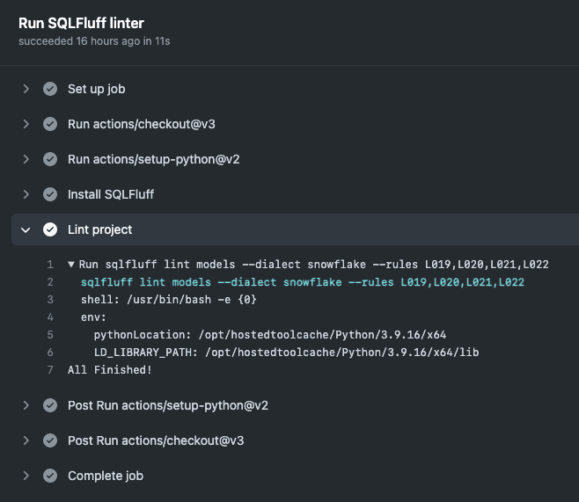The image size is (579, 502).
Task: Collapse the Run sqlfluff lint log group triangle
Action: click(x=71, y=265)
